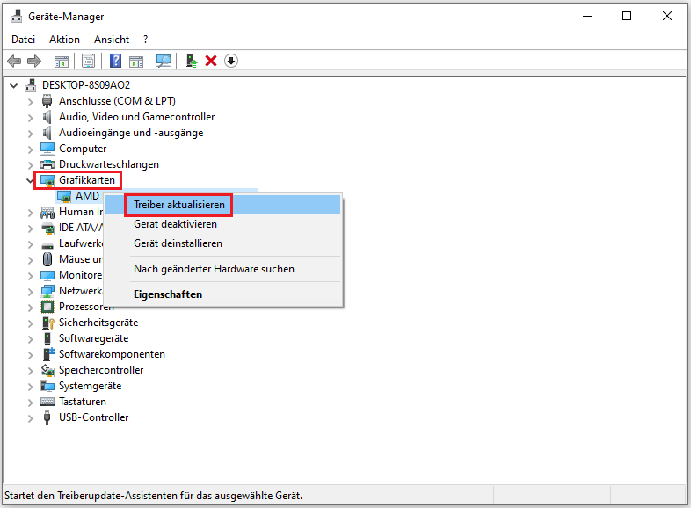Click the red X Uninstall device icon

click(211, 61)
